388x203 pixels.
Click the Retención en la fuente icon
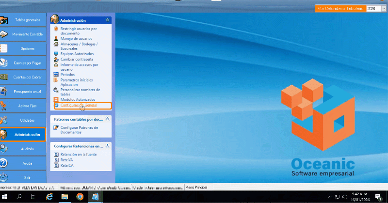pos(56,154)
